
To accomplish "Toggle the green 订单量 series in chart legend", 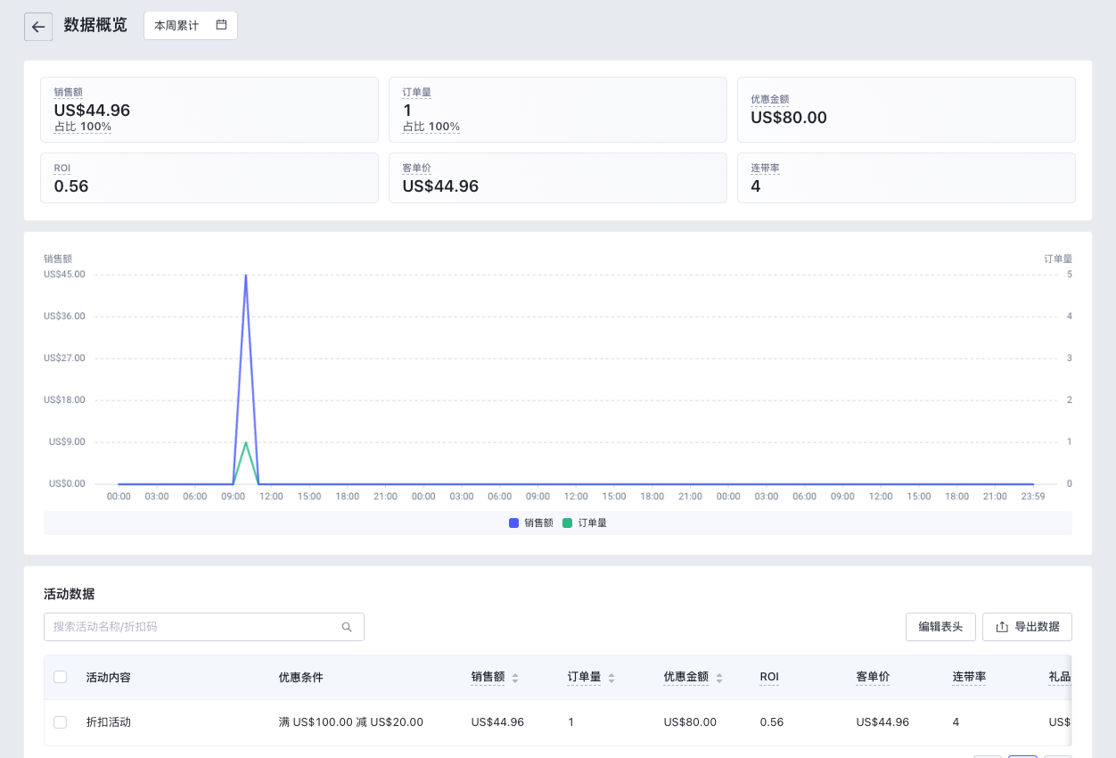I will coord(585,523).
